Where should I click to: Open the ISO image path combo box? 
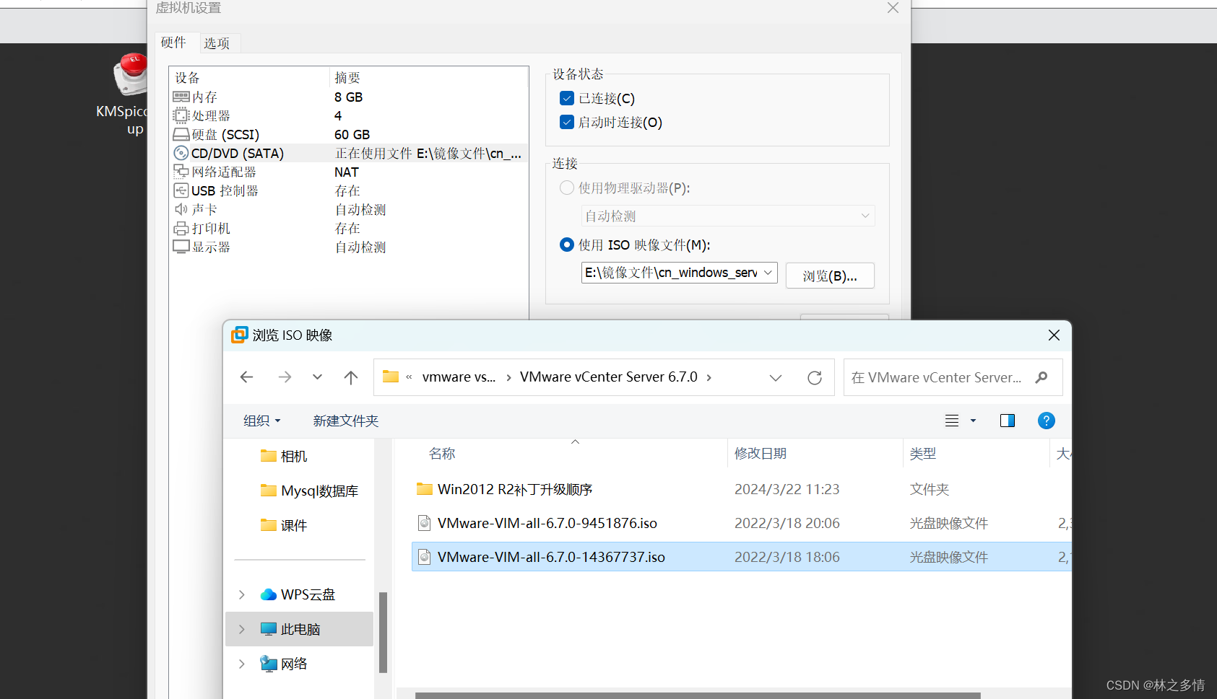[679, 273]
